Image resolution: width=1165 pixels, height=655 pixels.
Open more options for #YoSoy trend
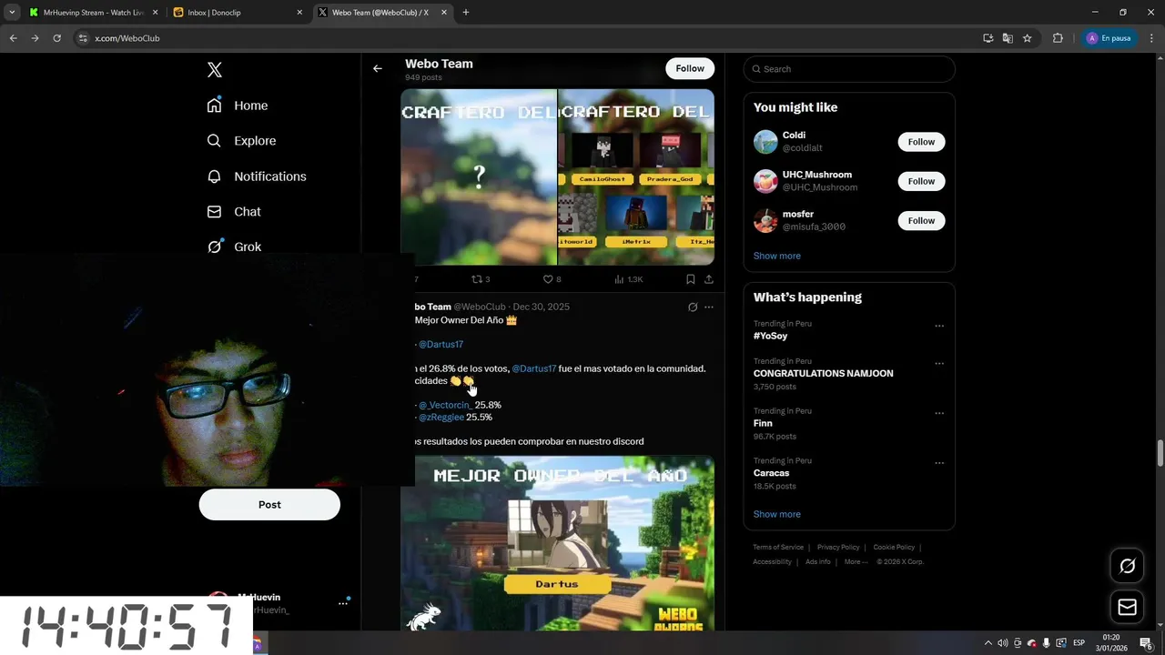tap(939, 326)
